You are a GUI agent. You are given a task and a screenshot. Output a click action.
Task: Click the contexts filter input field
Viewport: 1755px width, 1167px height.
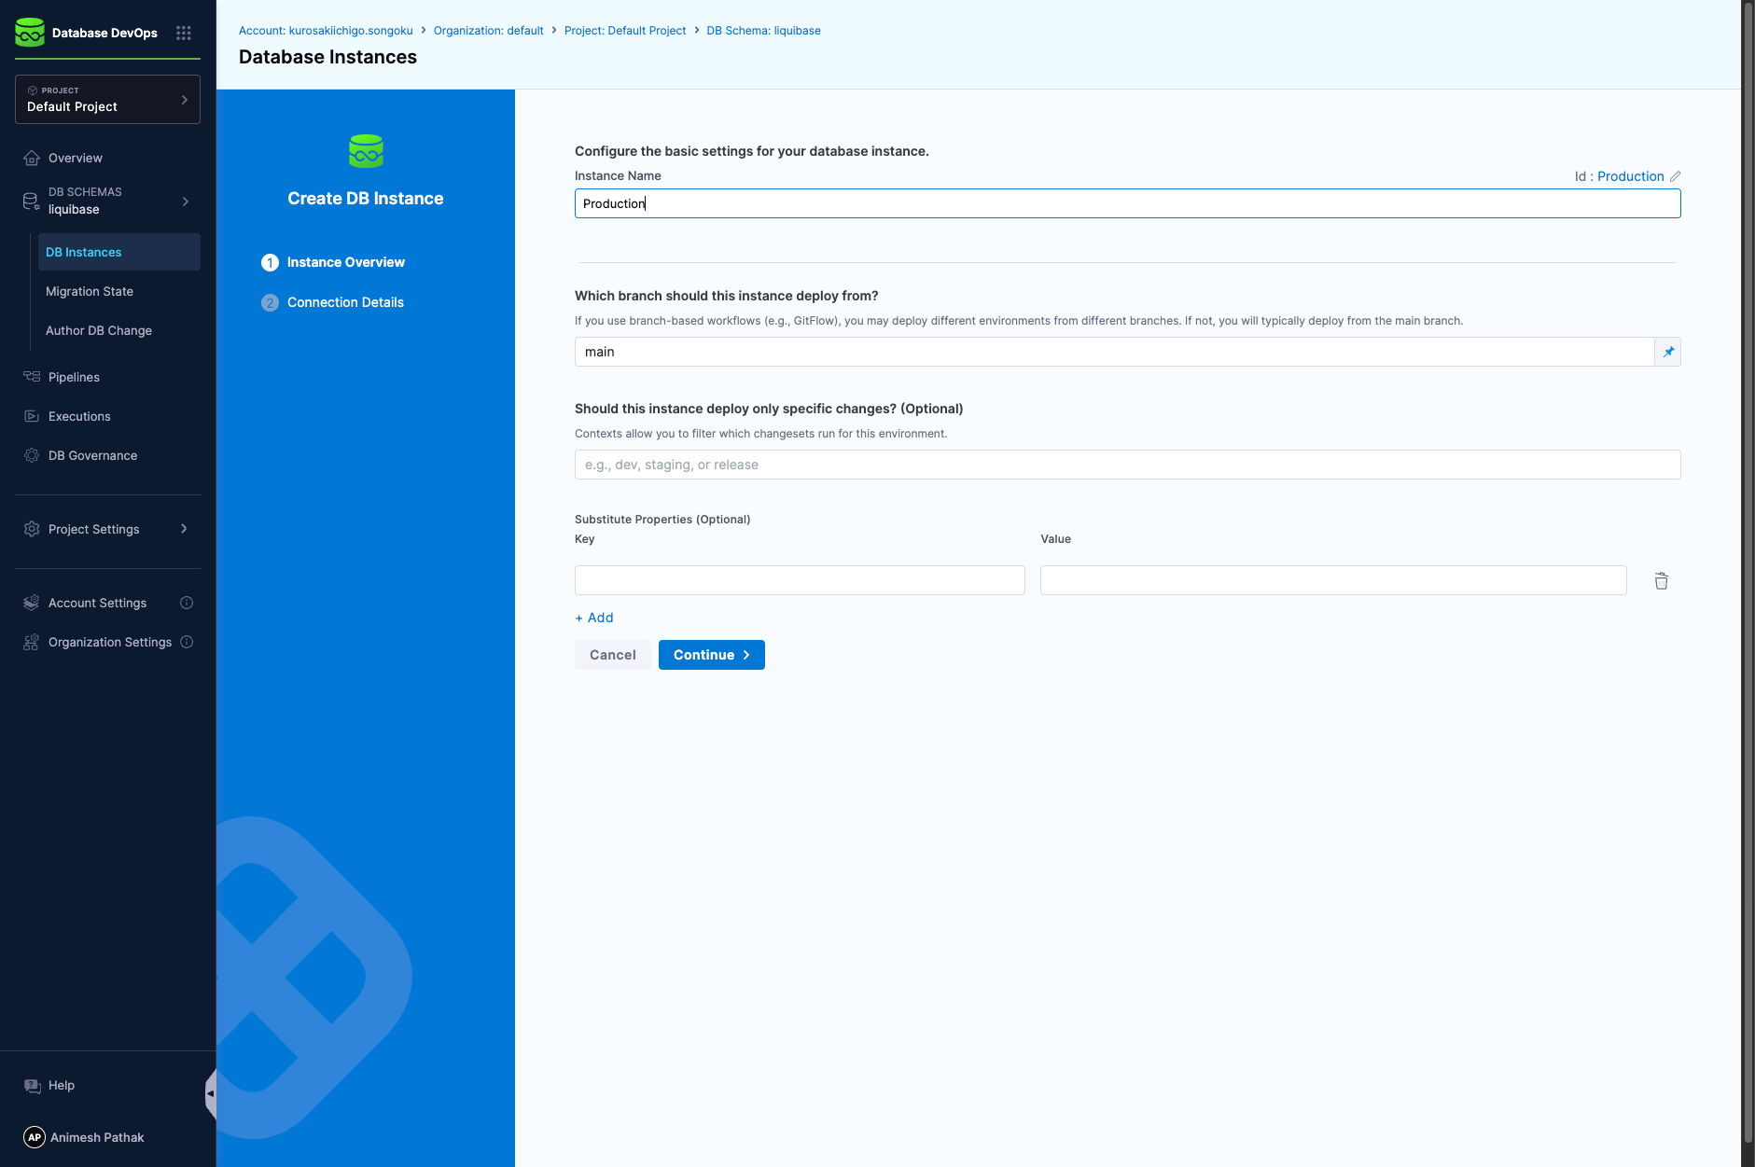click(x=1127, y=465)
